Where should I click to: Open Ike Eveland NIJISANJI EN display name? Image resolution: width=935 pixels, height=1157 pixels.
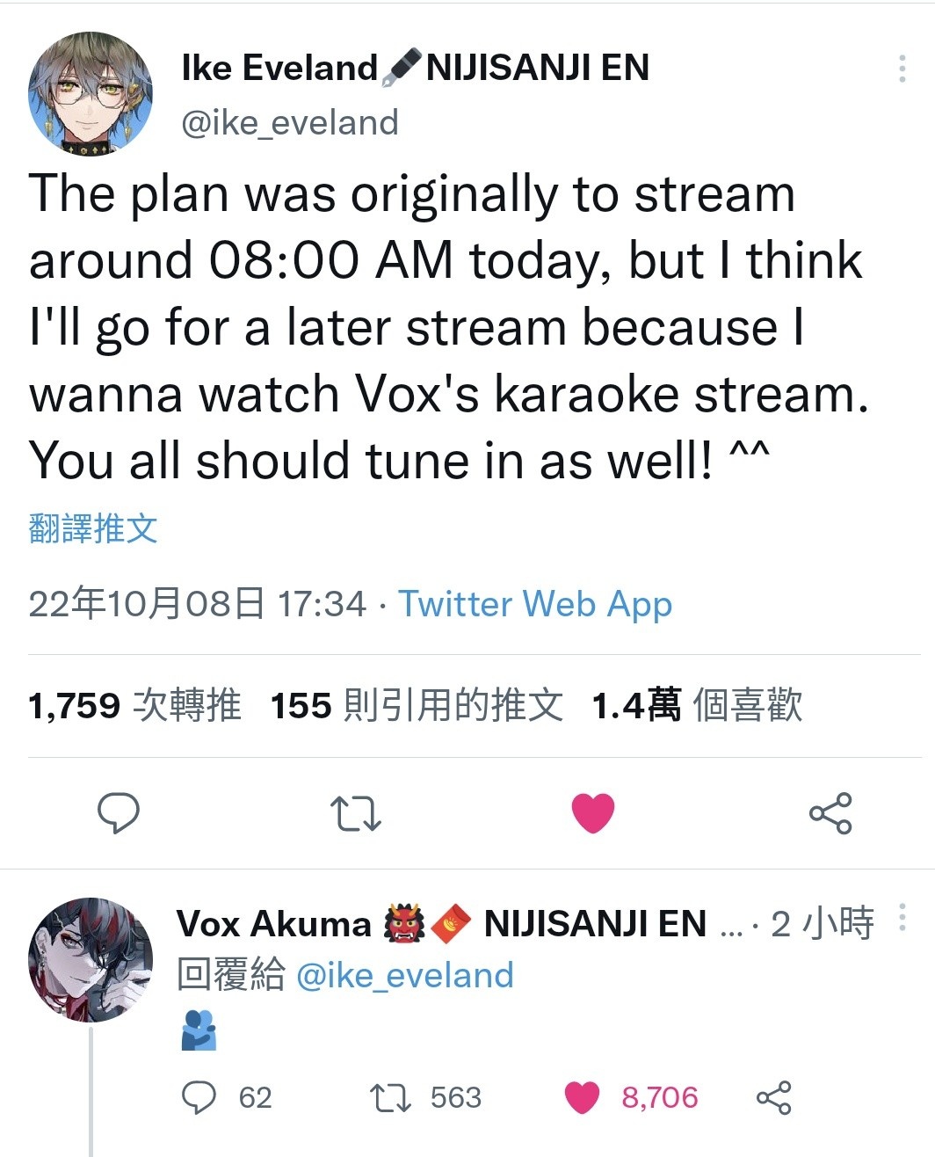tap(415, 68)
